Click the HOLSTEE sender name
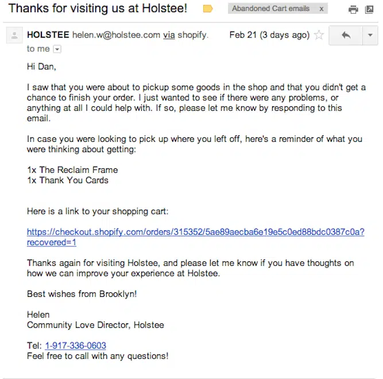Image resolution: width=383 pixels, height=379 pixels. pyautogui.click(x=48, y=35)
